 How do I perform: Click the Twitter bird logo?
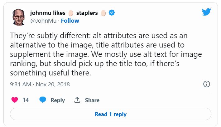pyautogui.click(x=206, y=12)
